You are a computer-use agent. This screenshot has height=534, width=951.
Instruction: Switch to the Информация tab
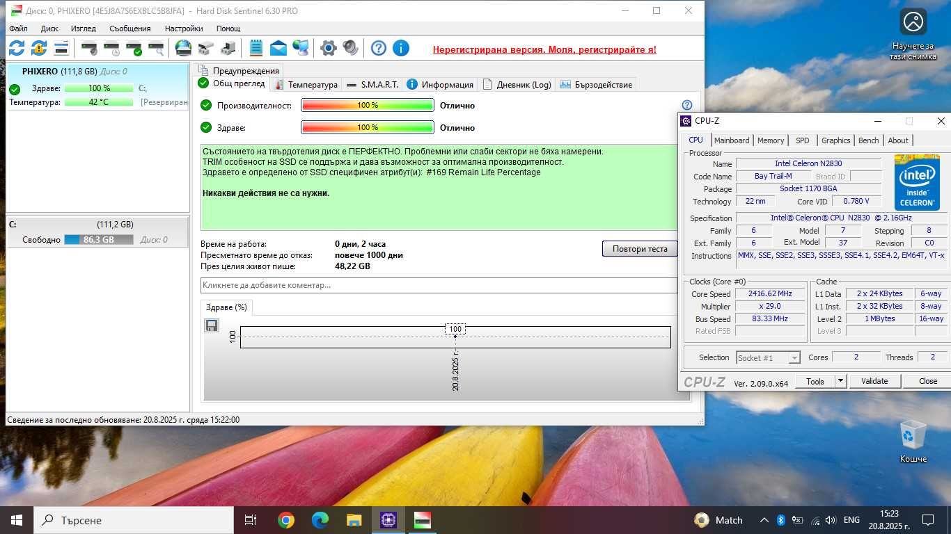click(440, 84)
